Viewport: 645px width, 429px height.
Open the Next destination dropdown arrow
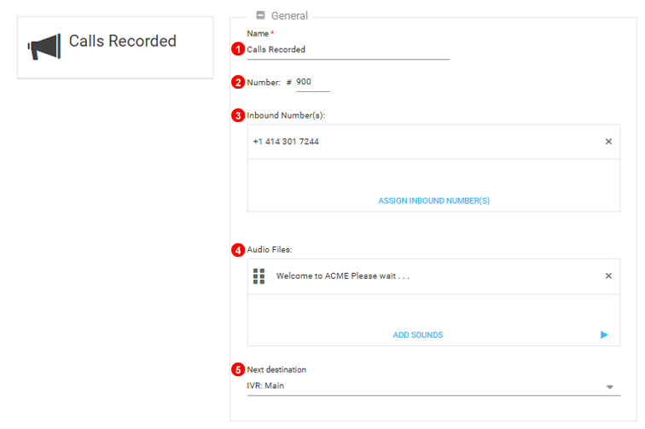(609, 386)
